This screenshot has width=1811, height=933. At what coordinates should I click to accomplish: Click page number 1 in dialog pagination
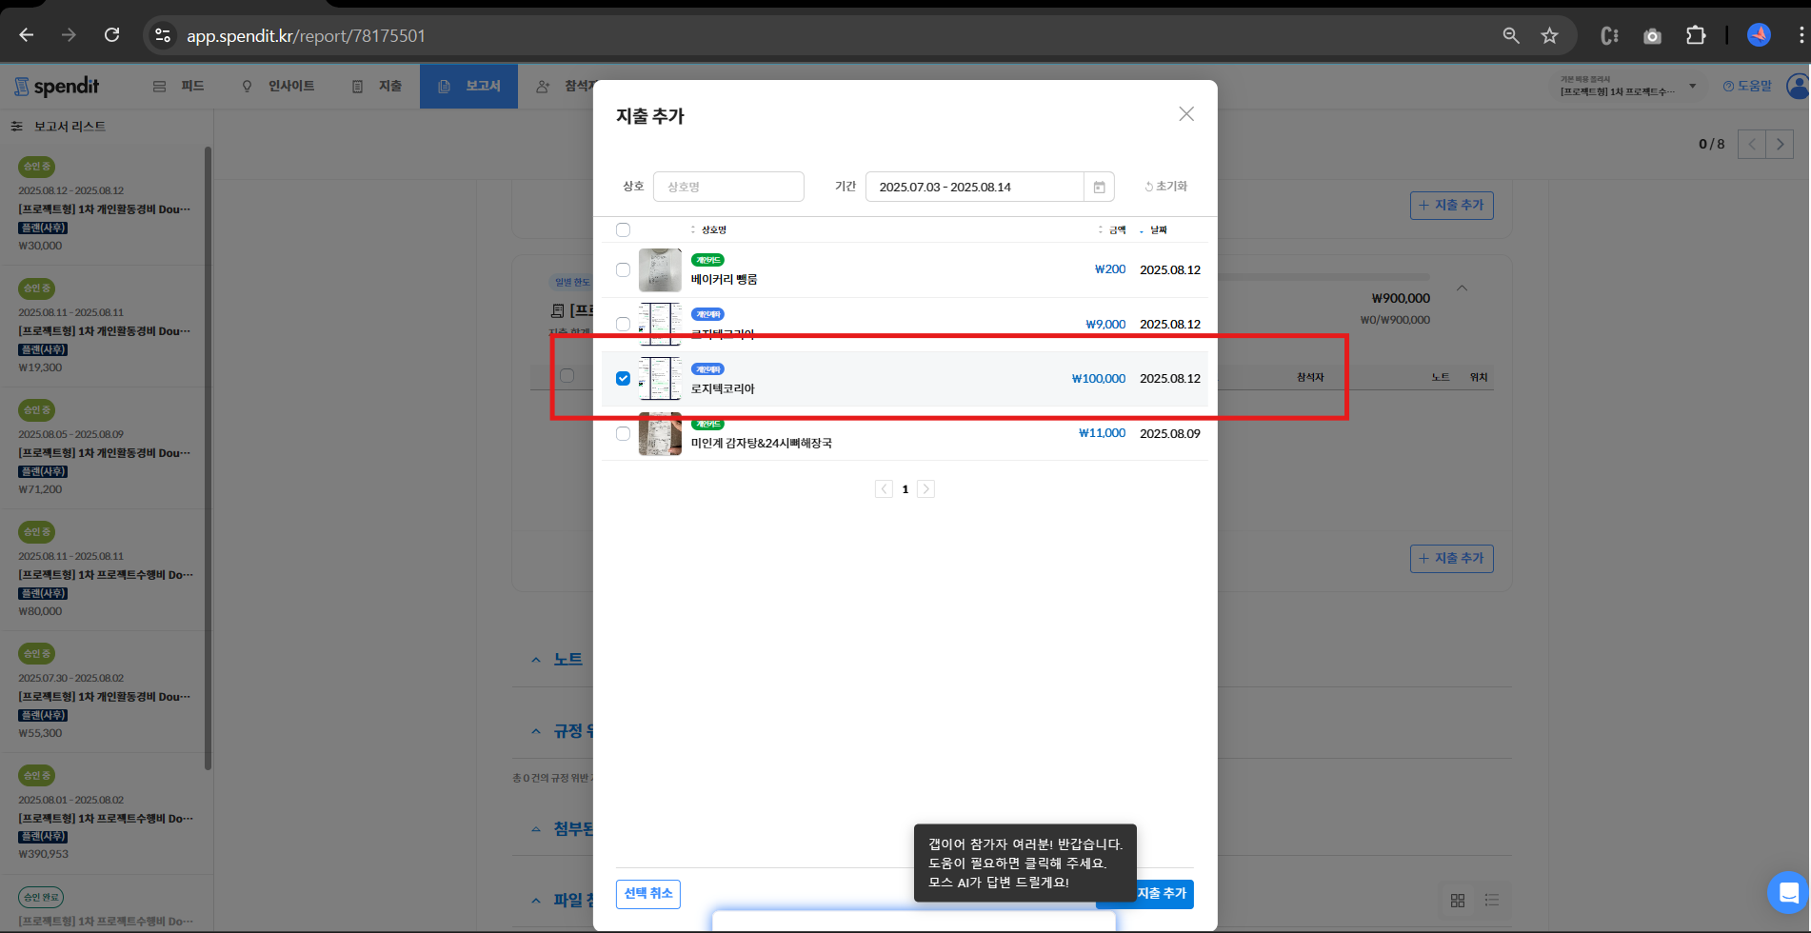click(x=905, y=489)
